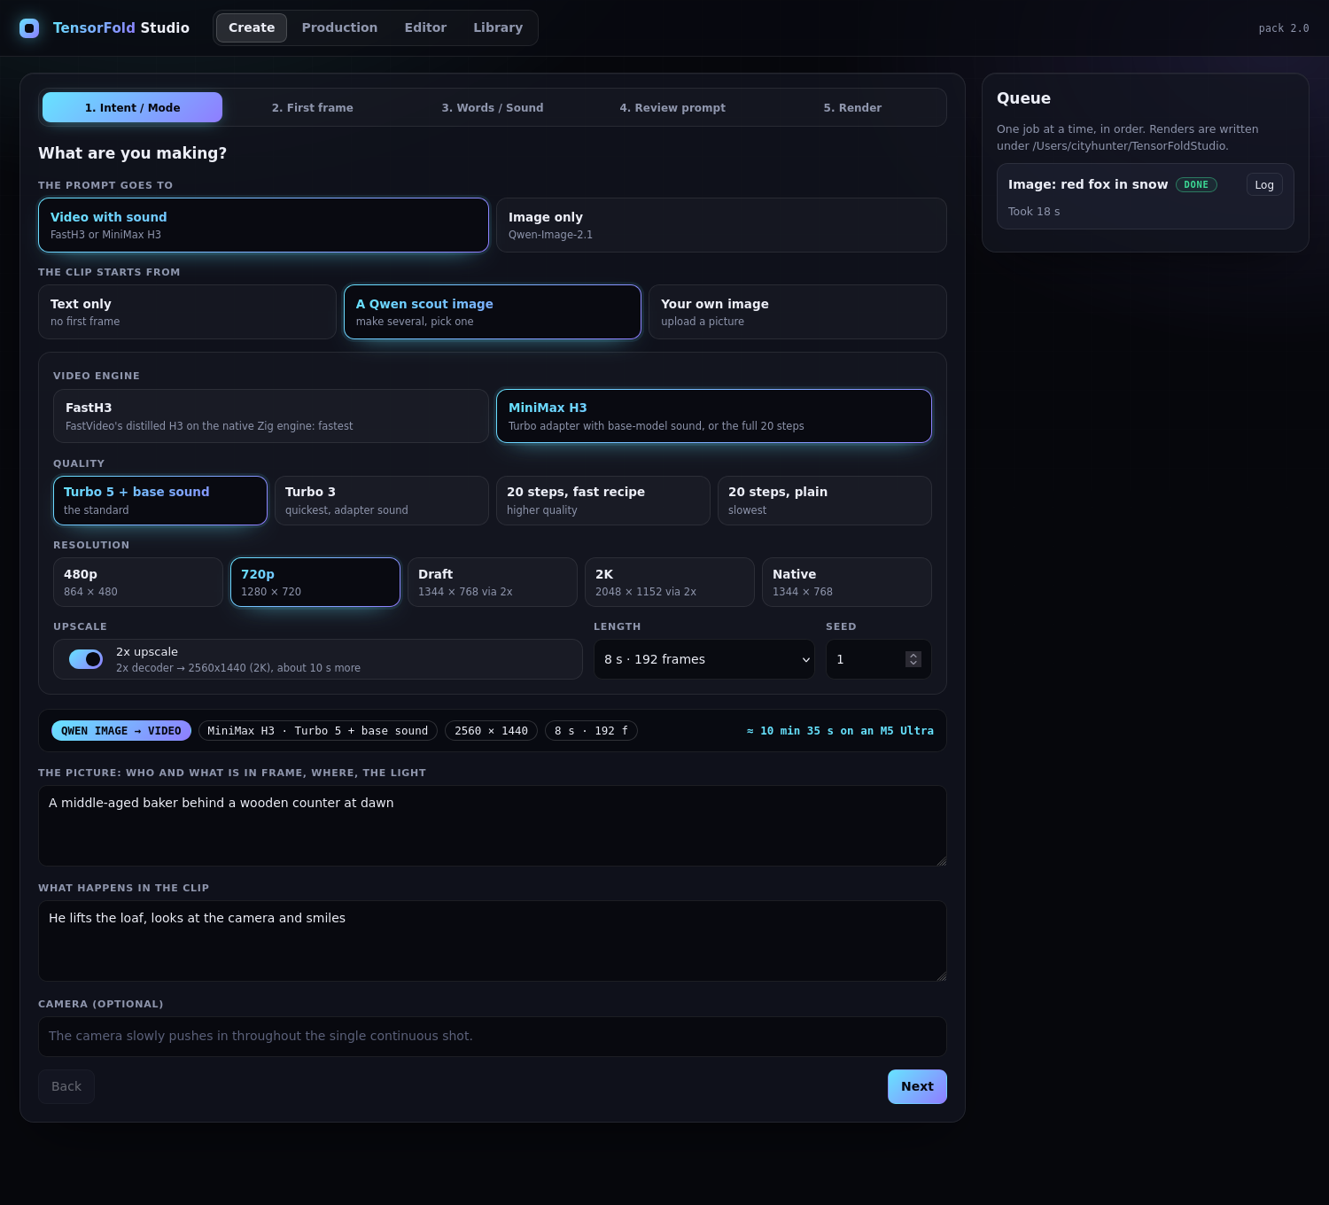
Task: Go to the Editor tab
Action: [x=425, y=27]
